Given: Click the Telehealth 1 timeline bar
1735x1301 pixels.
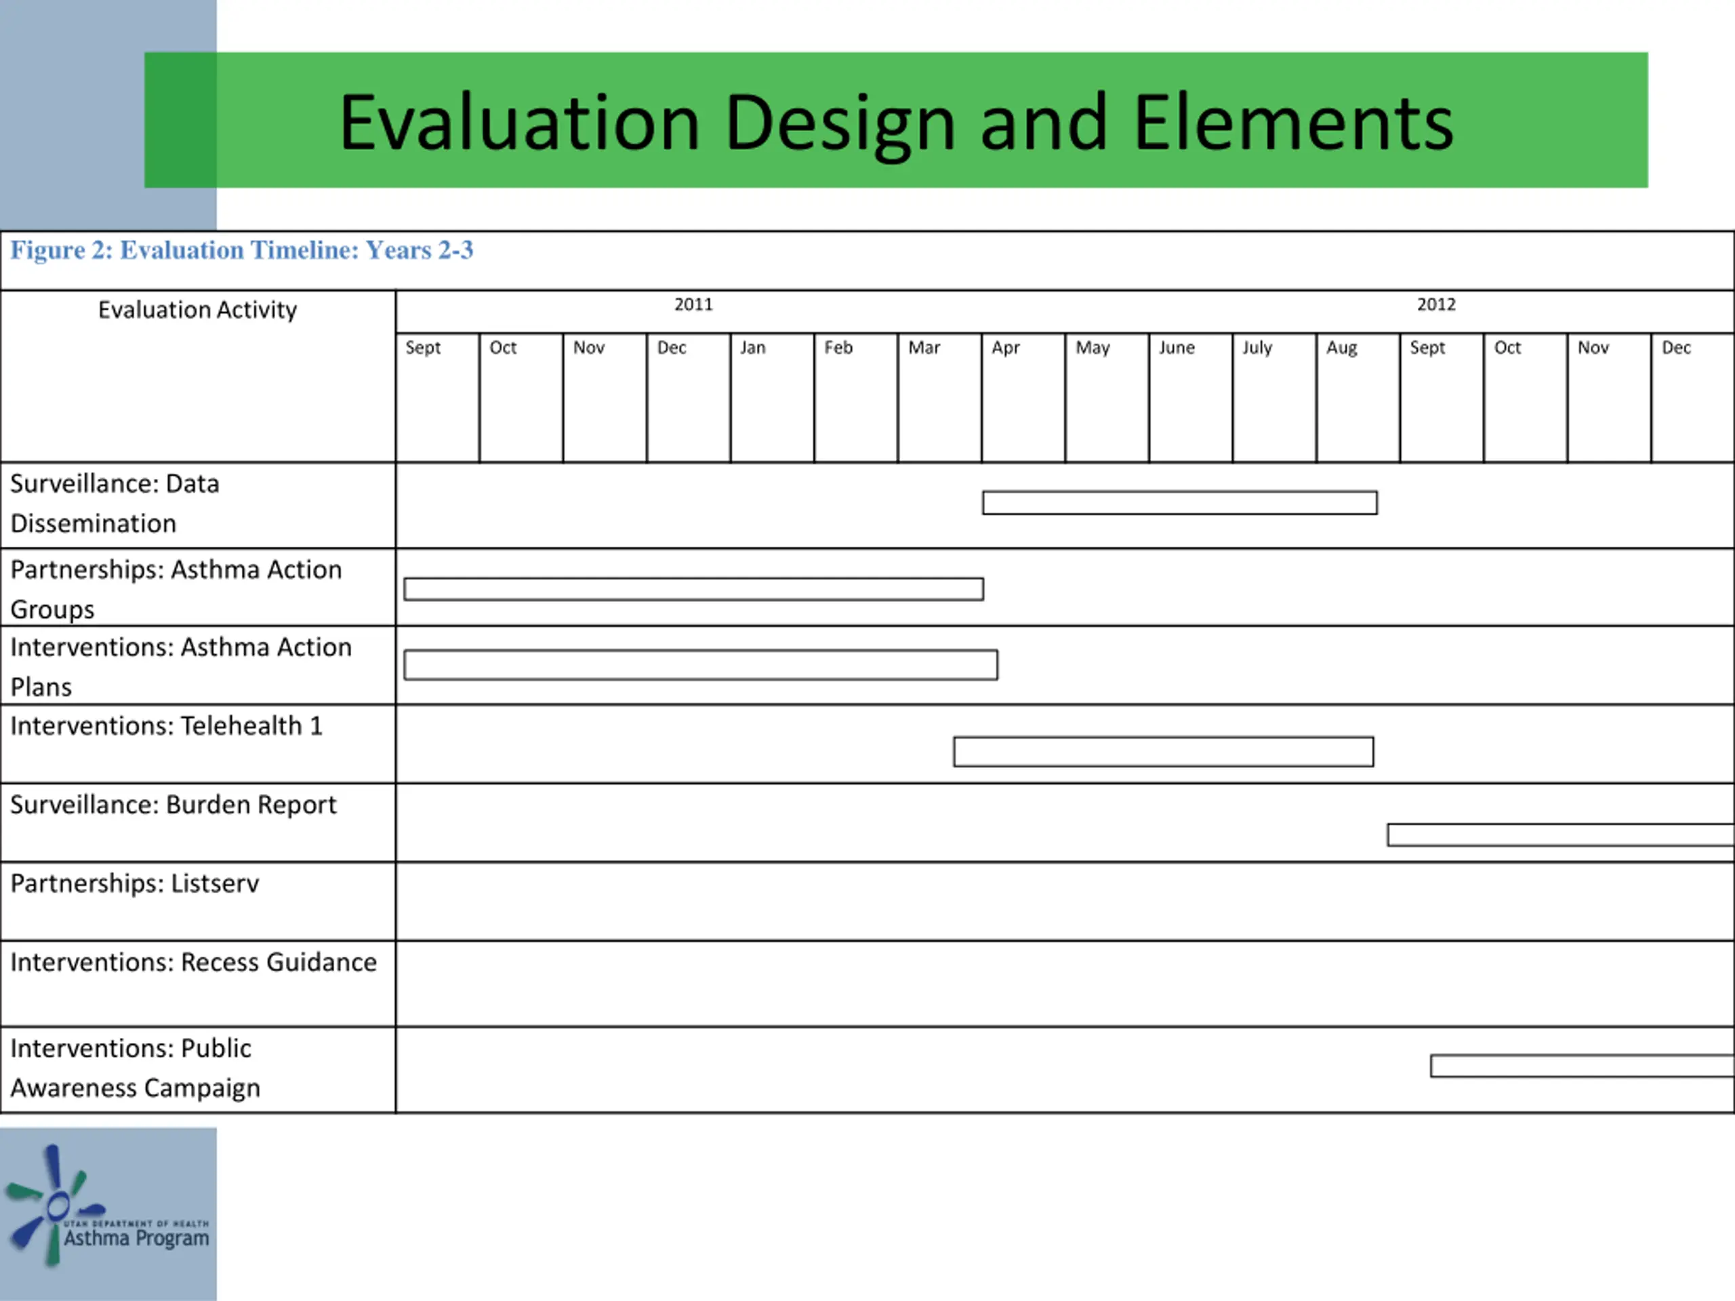Looking at the screenshot, I should [x=1163, y=751].
